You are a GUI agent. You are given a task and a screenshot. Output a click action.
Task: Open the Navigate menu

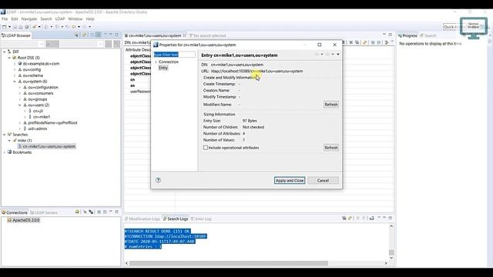pos(29,18)
